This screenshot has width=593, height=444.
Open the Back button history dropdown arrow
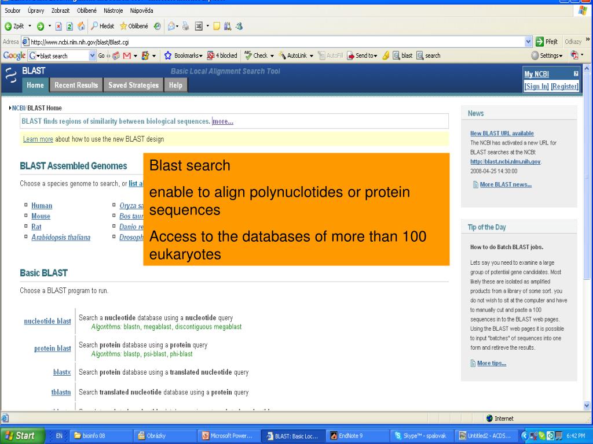click(x=30, y=26)
